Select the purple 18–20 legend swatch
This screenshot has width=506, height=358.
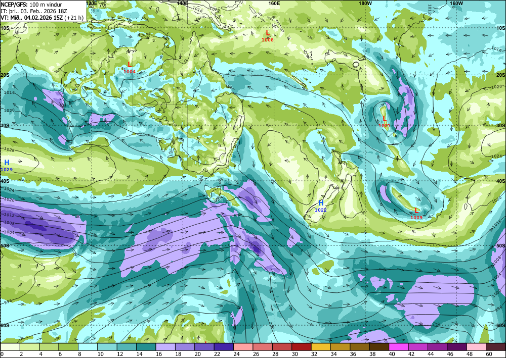pyautogui.click(x=185, y=347)
